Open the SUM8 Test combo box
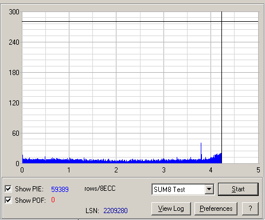 [x=183, y=190]
